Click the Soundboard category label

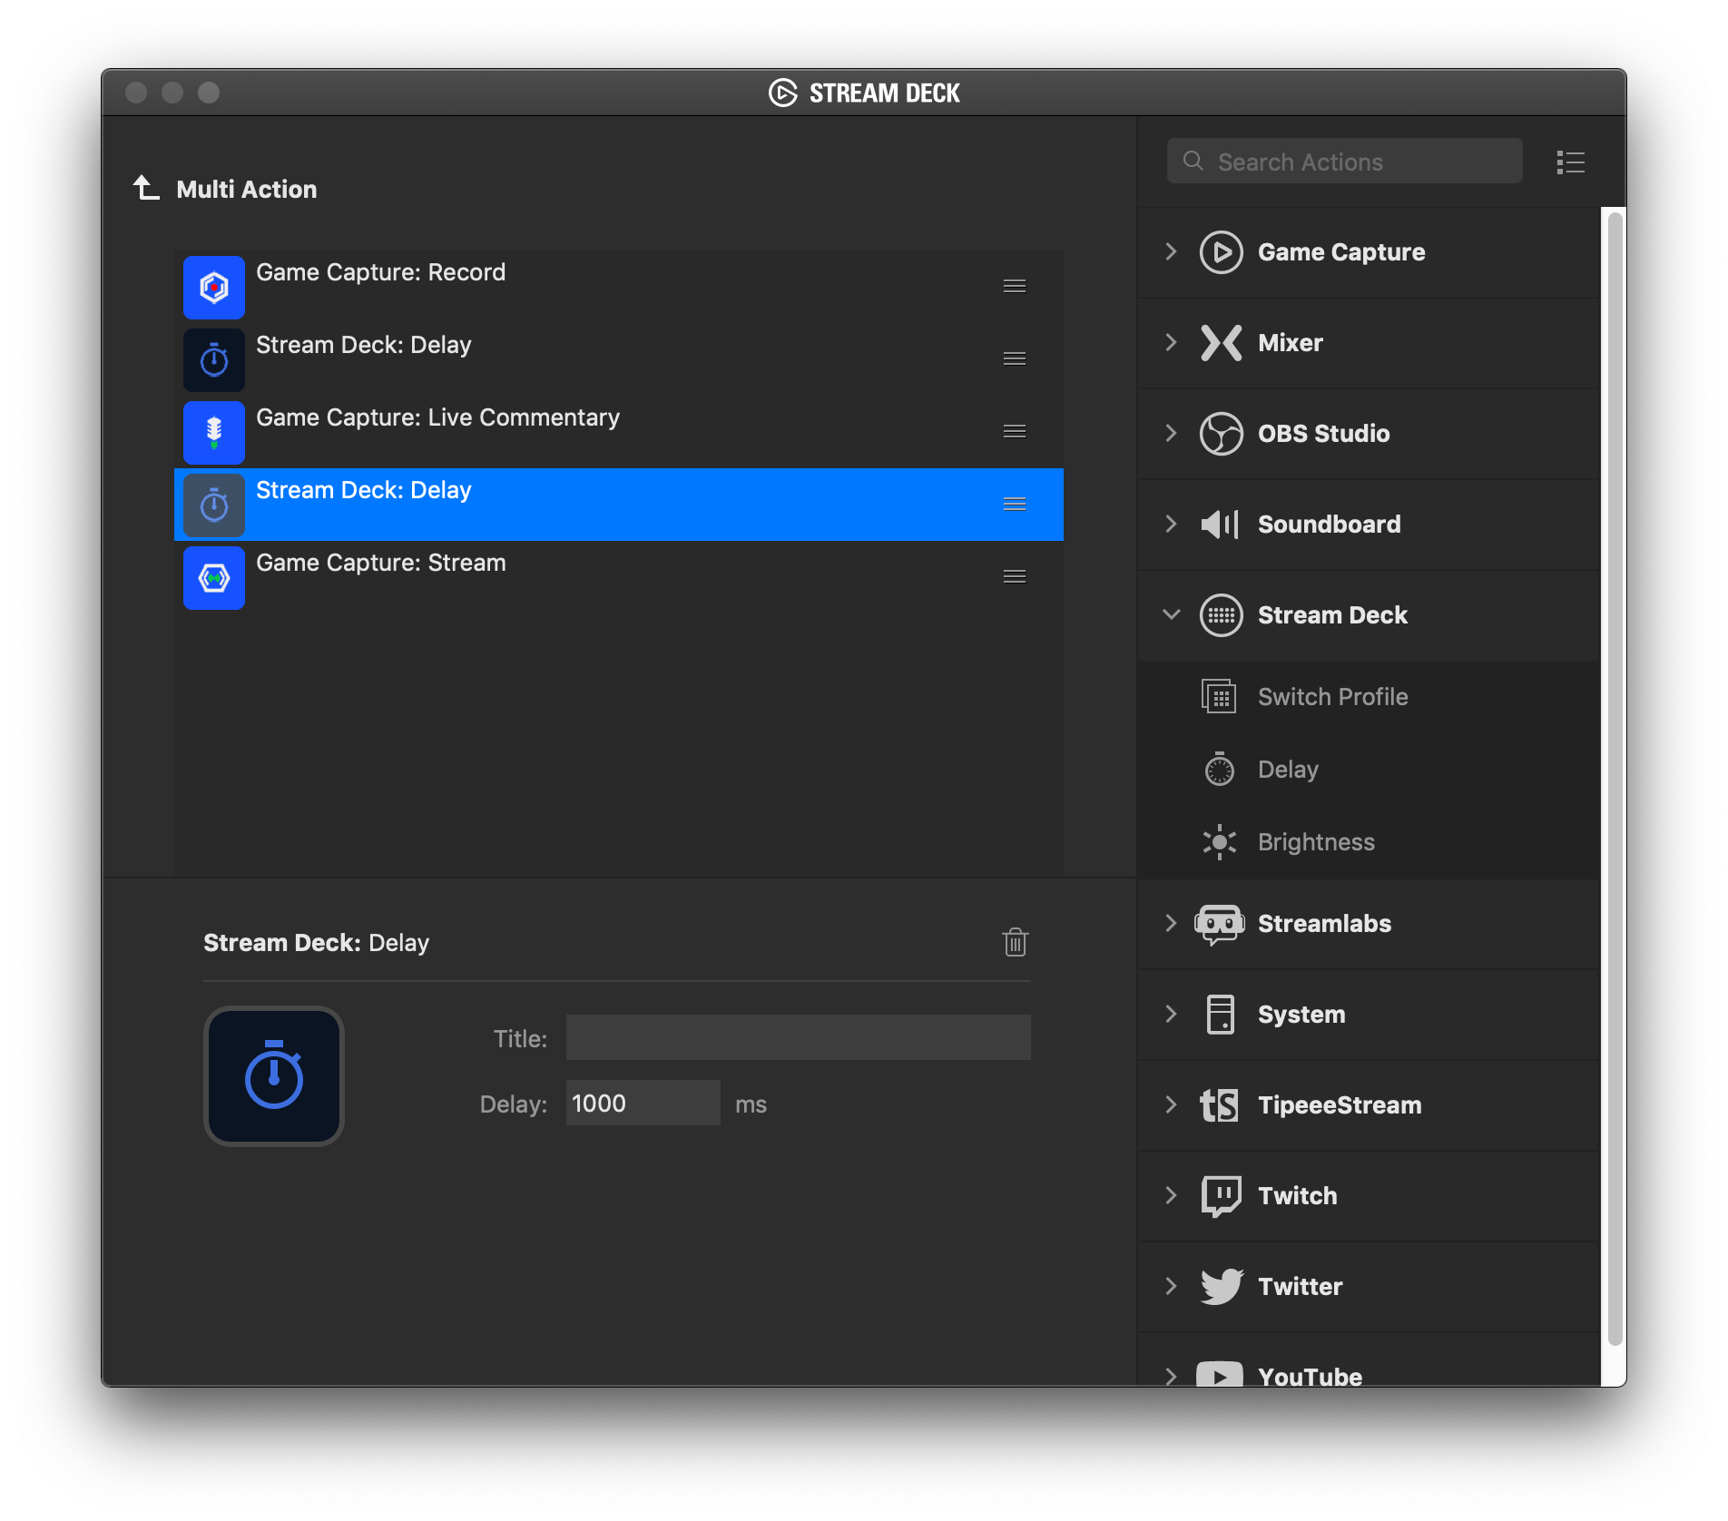[1330, 525]
